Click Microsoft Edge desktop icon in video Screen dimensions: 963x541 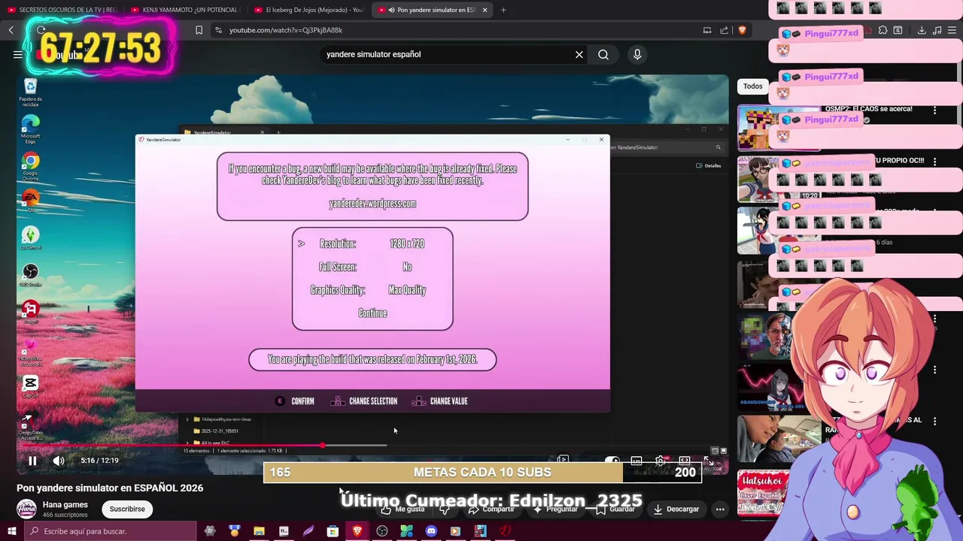tap(30, 128)
